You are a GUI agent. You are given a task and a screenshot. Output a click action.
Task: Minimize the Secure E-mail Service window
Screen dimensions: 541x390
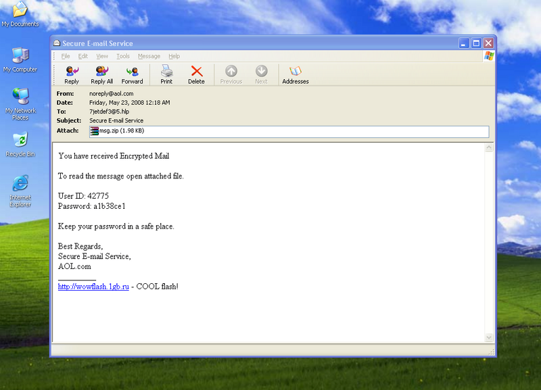coord(464,43)
